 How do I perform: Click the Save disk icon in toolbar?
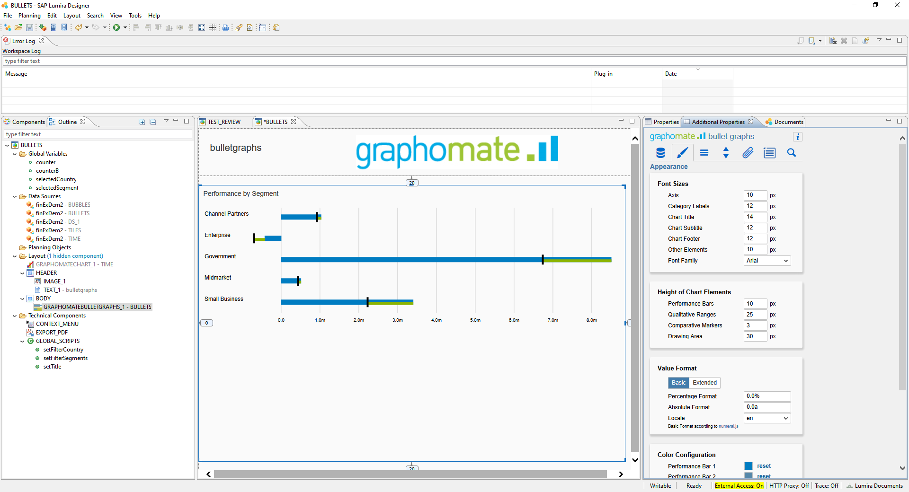(x=29, y=27)
